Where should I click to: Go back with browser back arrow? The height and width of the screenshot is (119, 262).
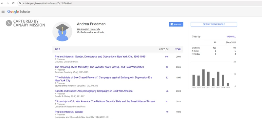click(2, 3)
